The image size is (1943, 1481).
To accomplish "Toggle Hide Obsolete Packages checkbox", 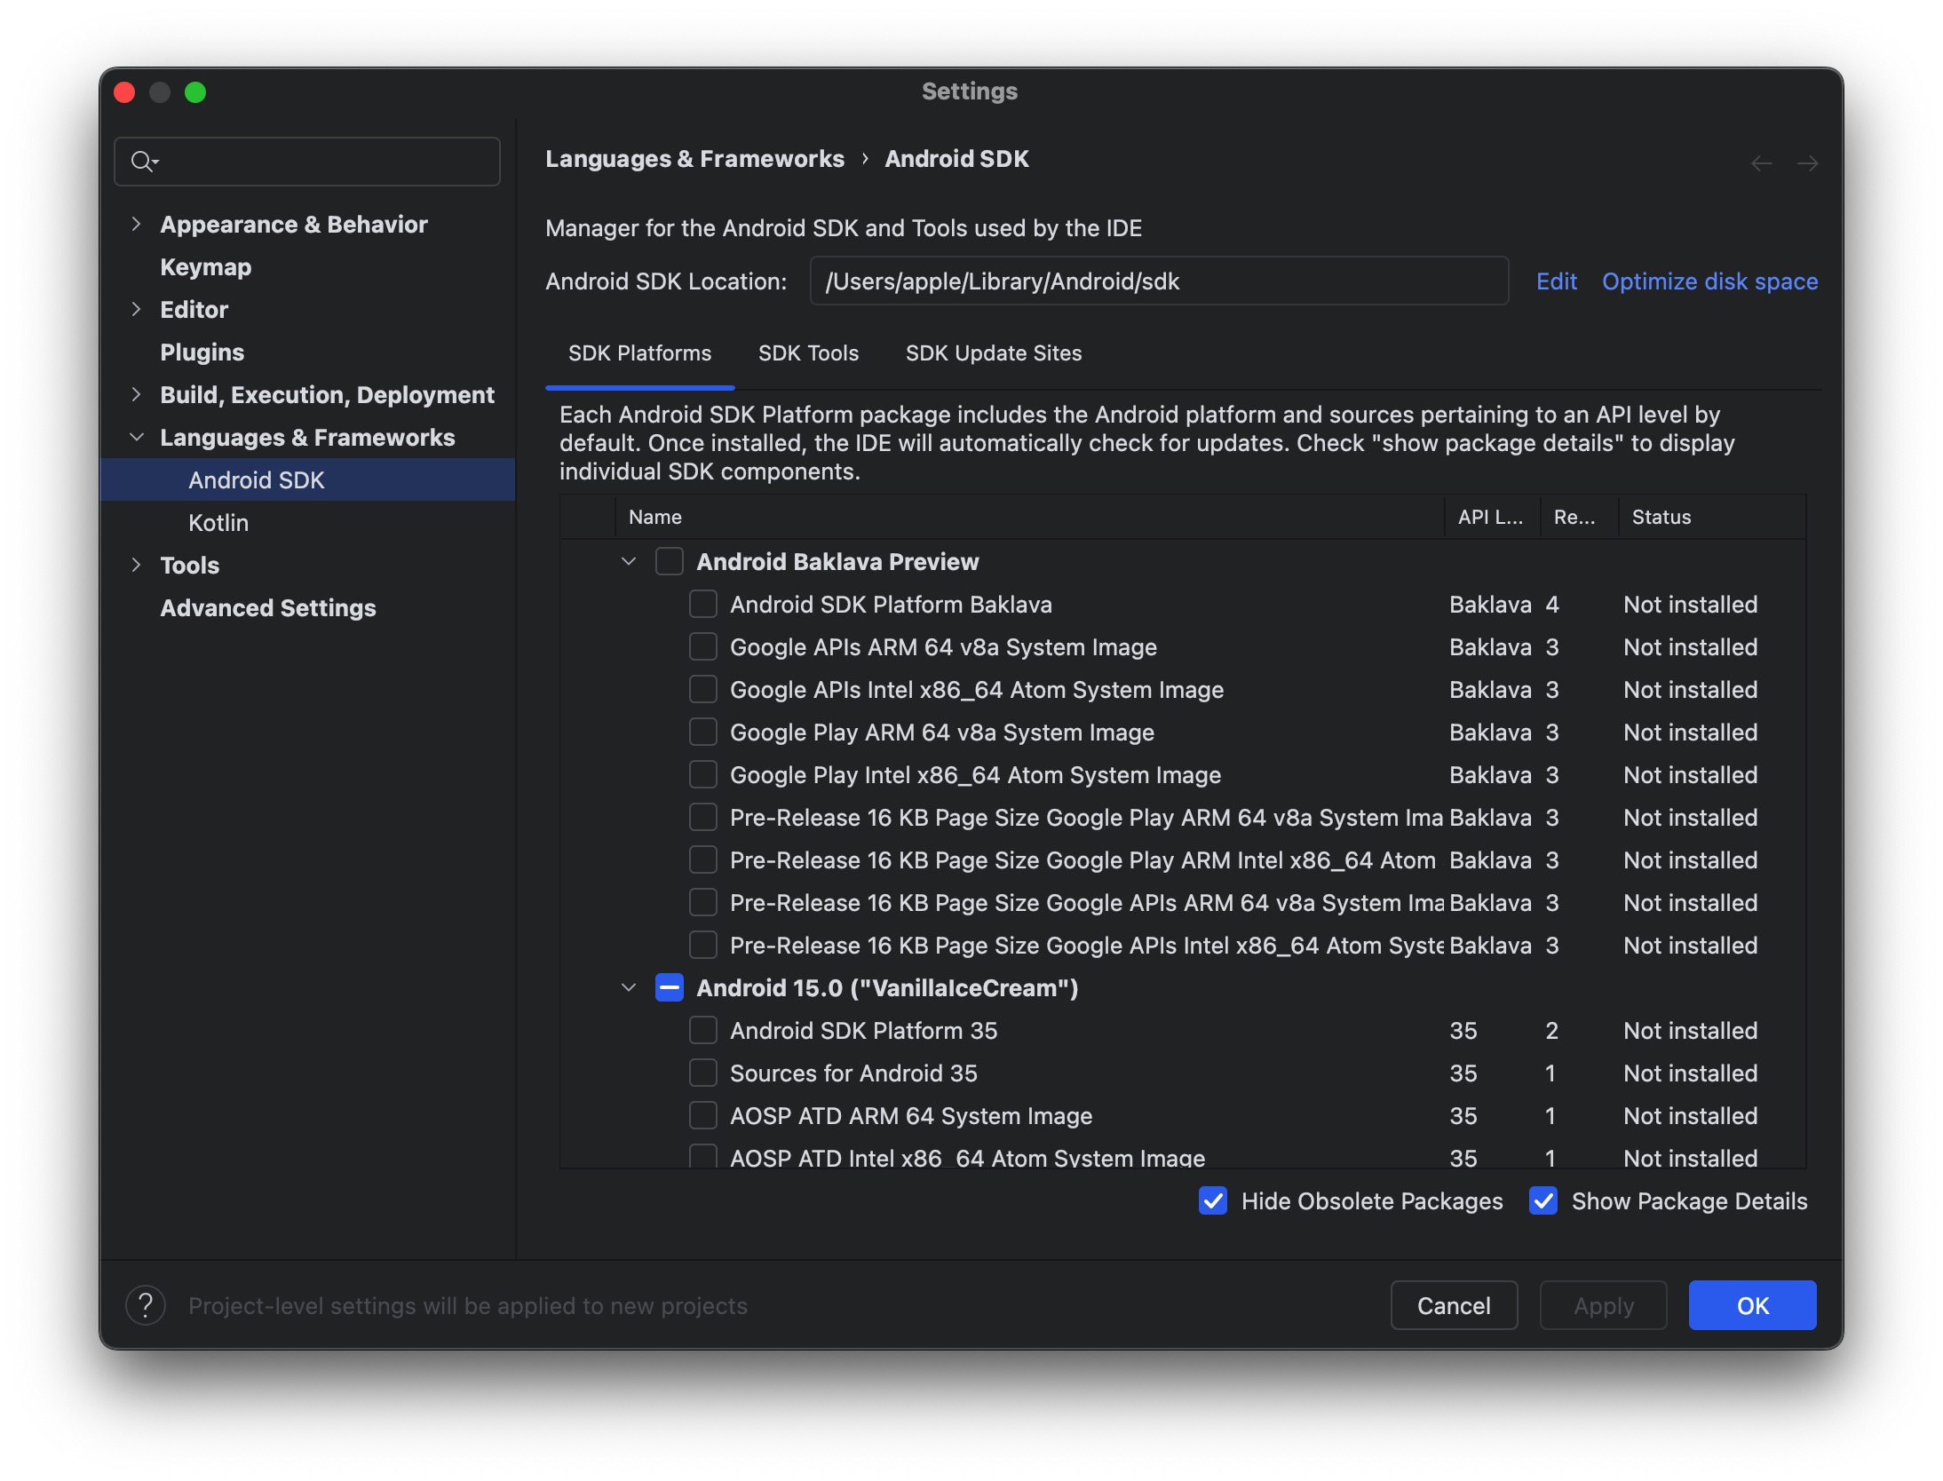I will tap(1213, 1201).
